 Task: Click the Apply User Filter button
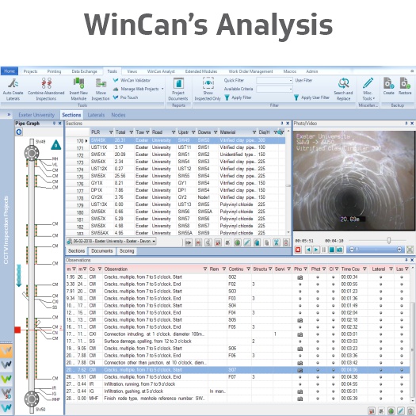tap(312, 97)
